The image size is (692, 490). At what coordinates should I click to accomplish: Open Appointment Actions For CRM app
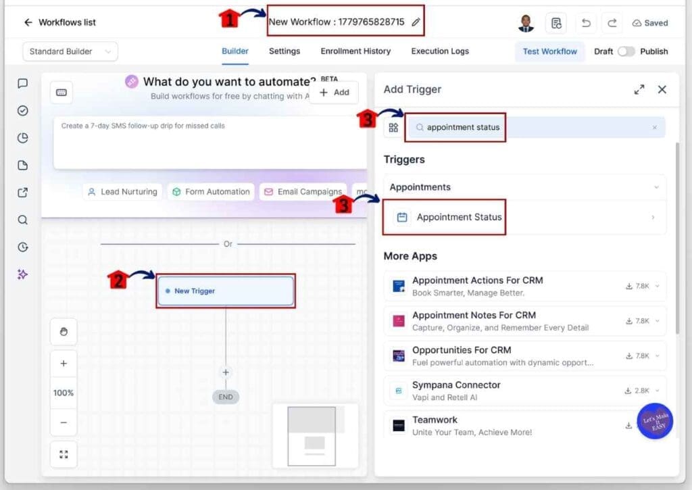click(524, 286)
